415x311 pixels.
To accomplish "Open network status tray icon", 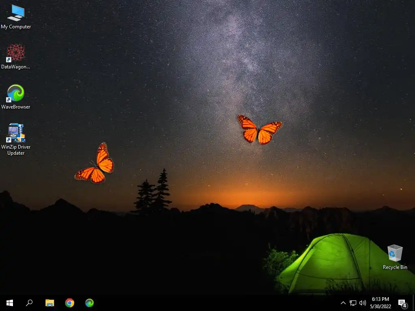I will [353, 303].
